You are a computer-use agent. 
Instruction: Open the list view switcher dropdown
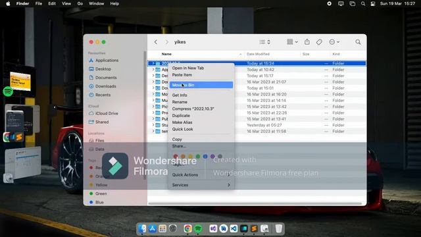[265, 42]
